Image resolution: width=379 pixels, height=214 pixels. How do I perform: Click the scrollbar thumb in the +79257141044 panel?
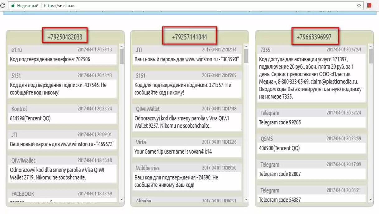(246, 56)
